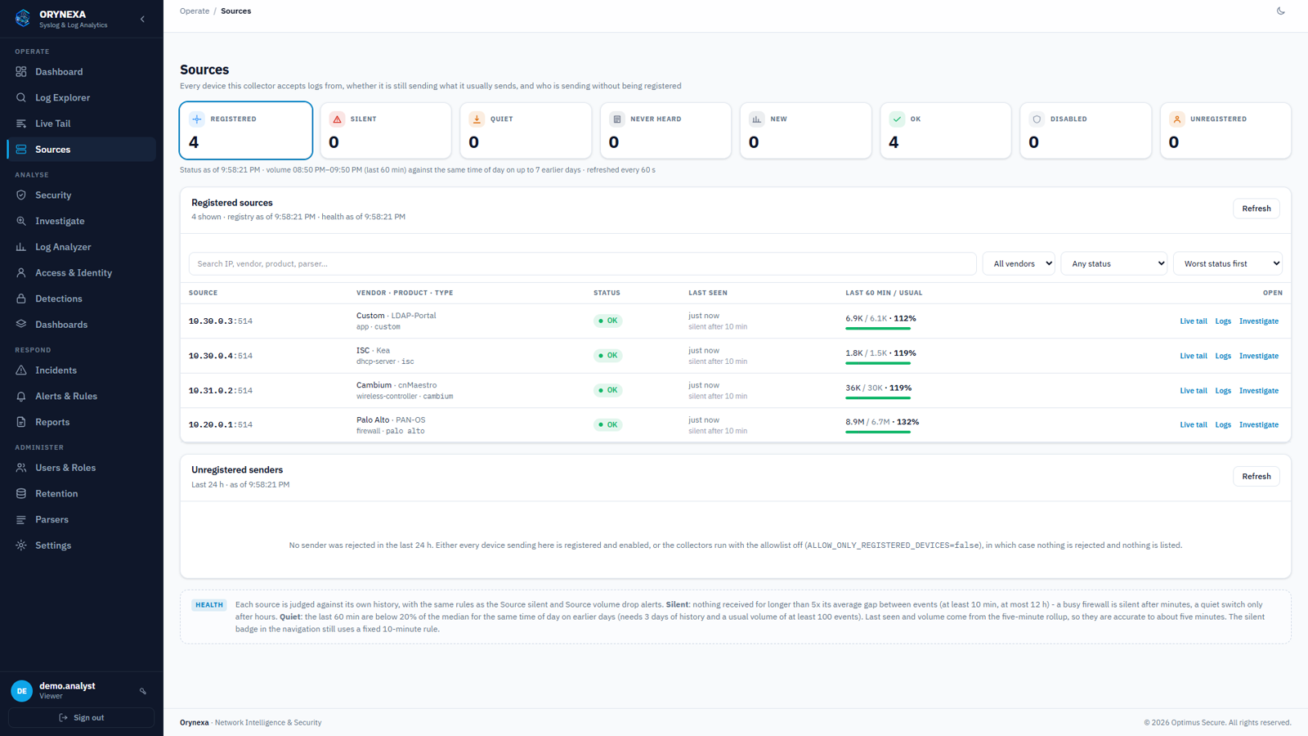The width and height of the screenshot is (1308, 736).
Task: Click the 36K / 30K volume bar
Action: click(x=878, y=397)
